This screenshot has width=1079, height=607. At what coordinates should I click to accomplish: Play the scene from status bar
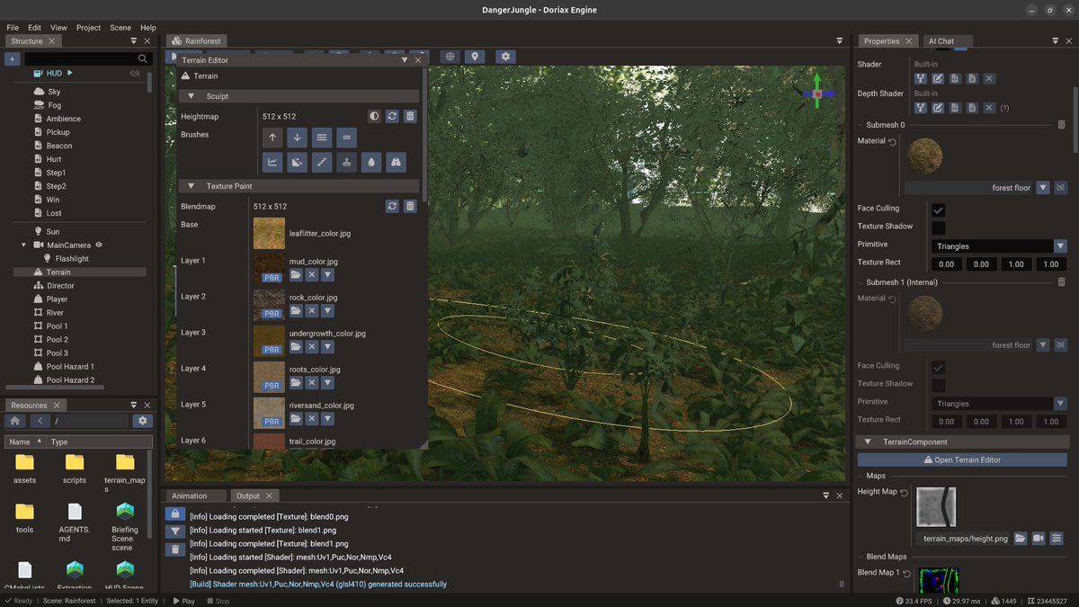[183, 601]
